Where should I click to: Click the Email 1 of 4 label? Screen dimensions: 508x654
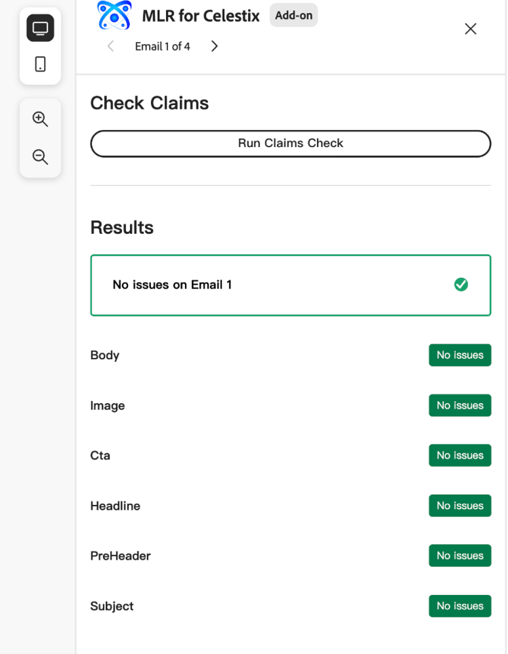(x=162, y=46)
